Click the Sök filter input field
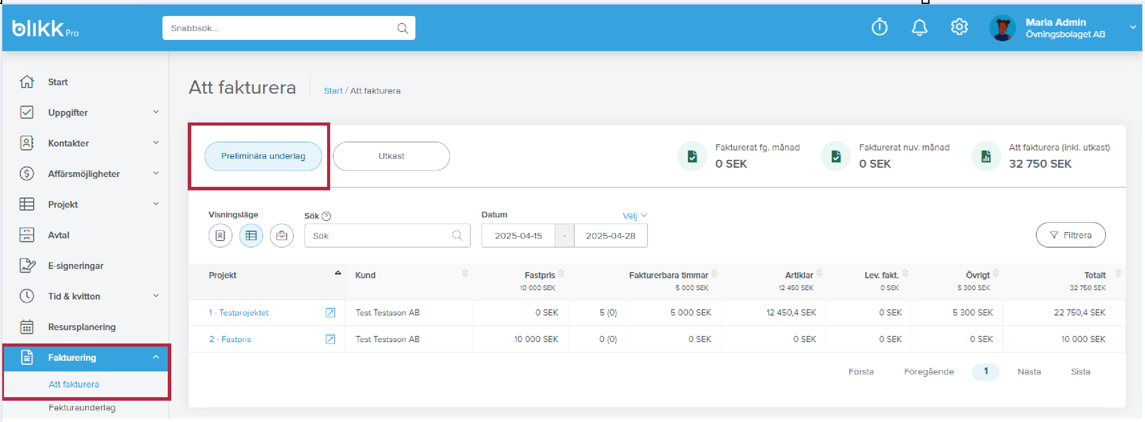The image size is (1145, 422). pos(387,236)
